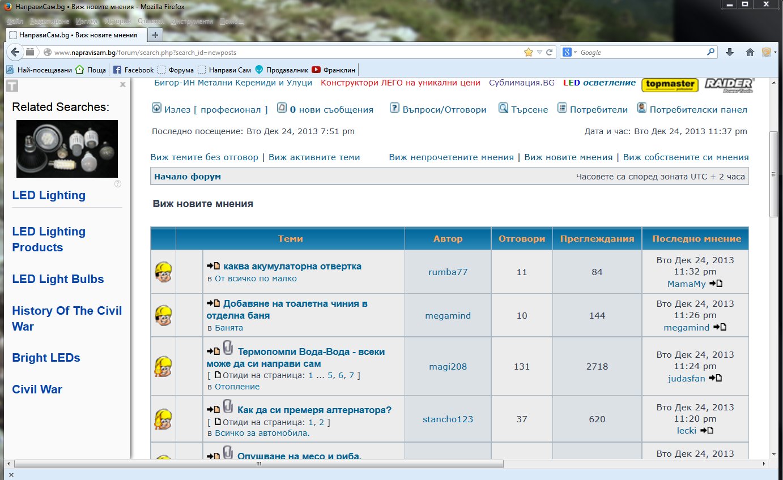Reload the page using the refresh icon

coord(549,52)
